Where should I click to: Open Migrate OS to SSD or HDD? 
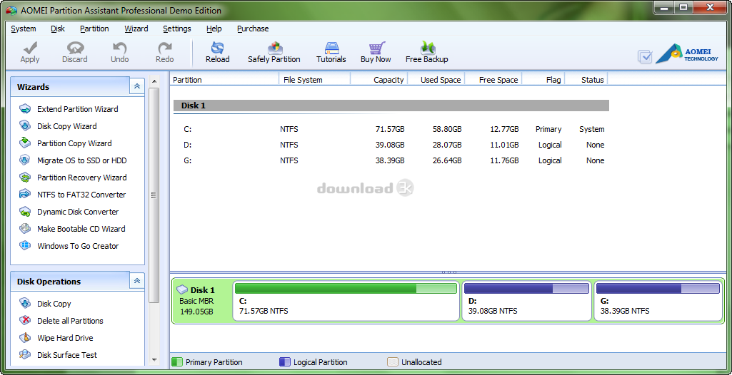[x=81, y=160]
